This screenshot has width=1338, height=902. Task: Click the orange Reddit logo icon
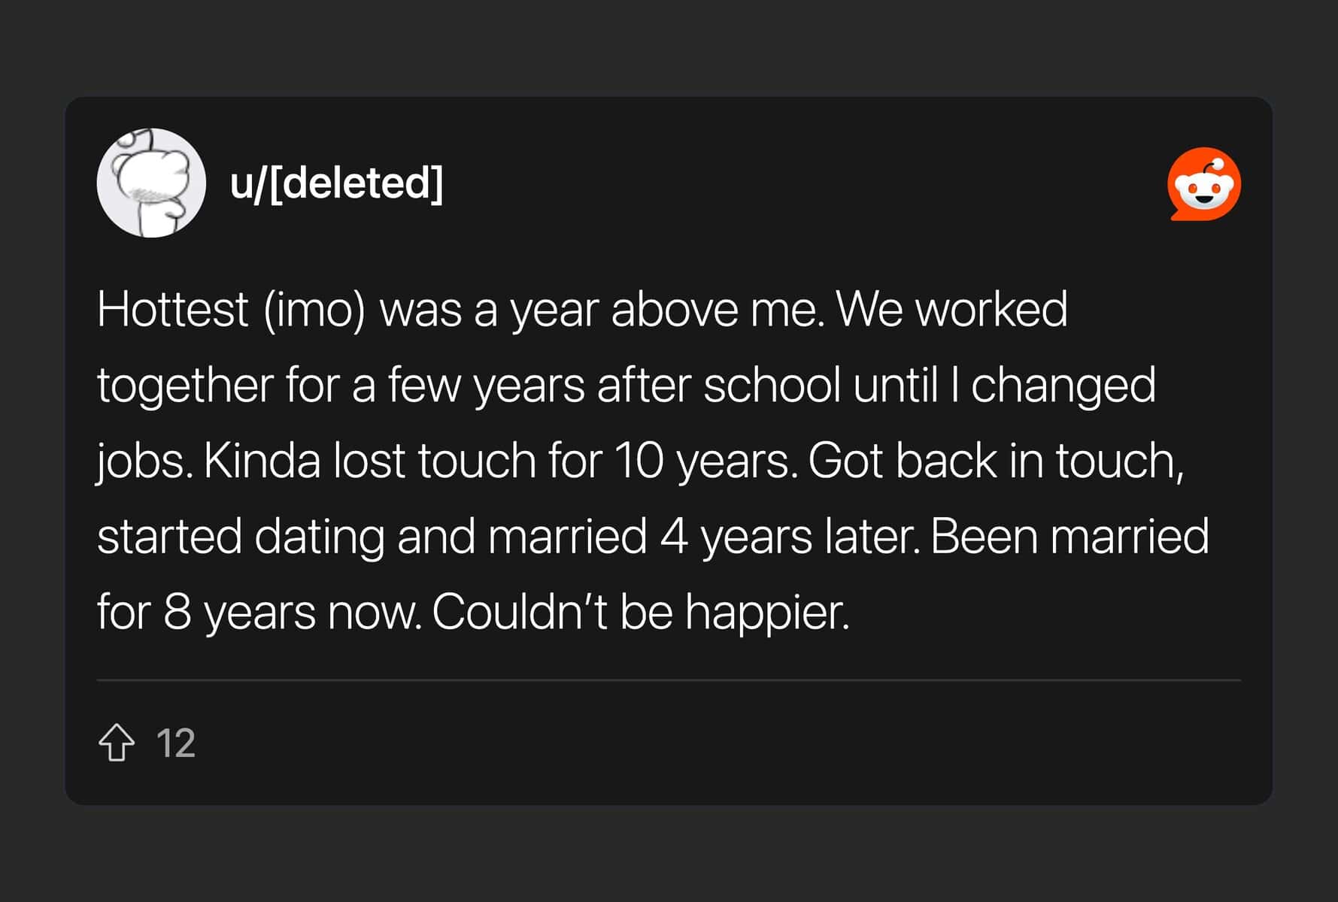(x=1203, y=184)
